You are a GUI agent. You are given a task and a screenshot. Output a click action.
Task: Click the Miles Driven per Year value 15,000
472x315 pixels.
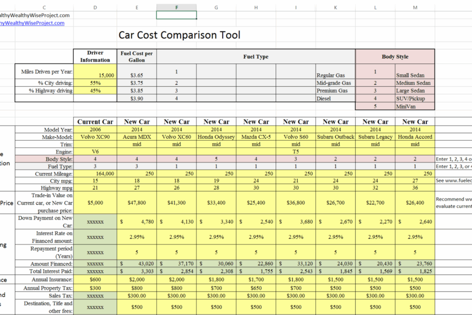[x=95, y=75]
